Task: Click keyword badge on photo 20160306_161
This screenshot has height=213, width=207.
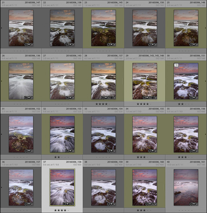Action: click(x=191, y=204)
